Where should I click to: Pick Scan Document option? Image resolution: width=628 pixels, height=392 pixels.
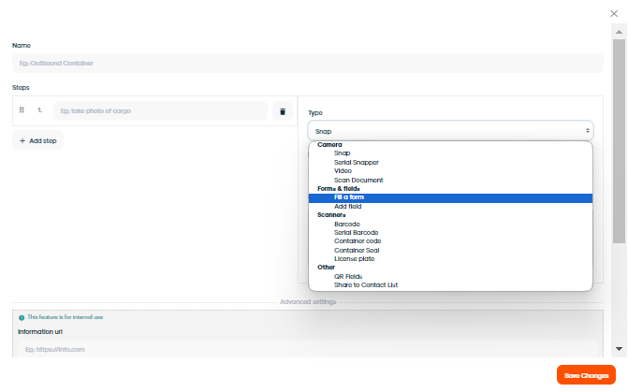click(x=358, y=181)
